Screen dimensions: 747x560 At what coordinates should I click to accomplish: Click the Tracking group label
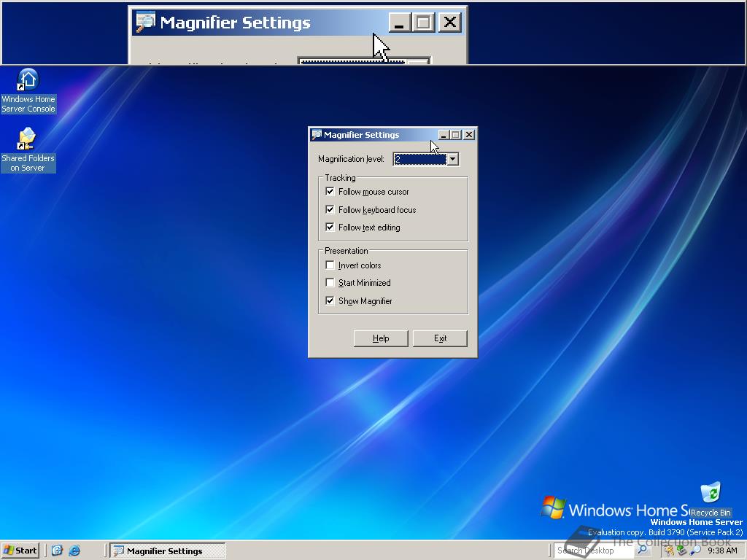coord(340,178)
